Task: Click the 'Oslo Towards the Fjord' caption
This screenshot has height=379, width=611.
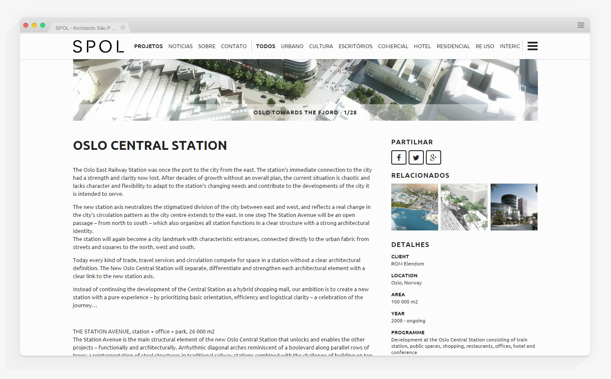Action: [x=296, y=113]
